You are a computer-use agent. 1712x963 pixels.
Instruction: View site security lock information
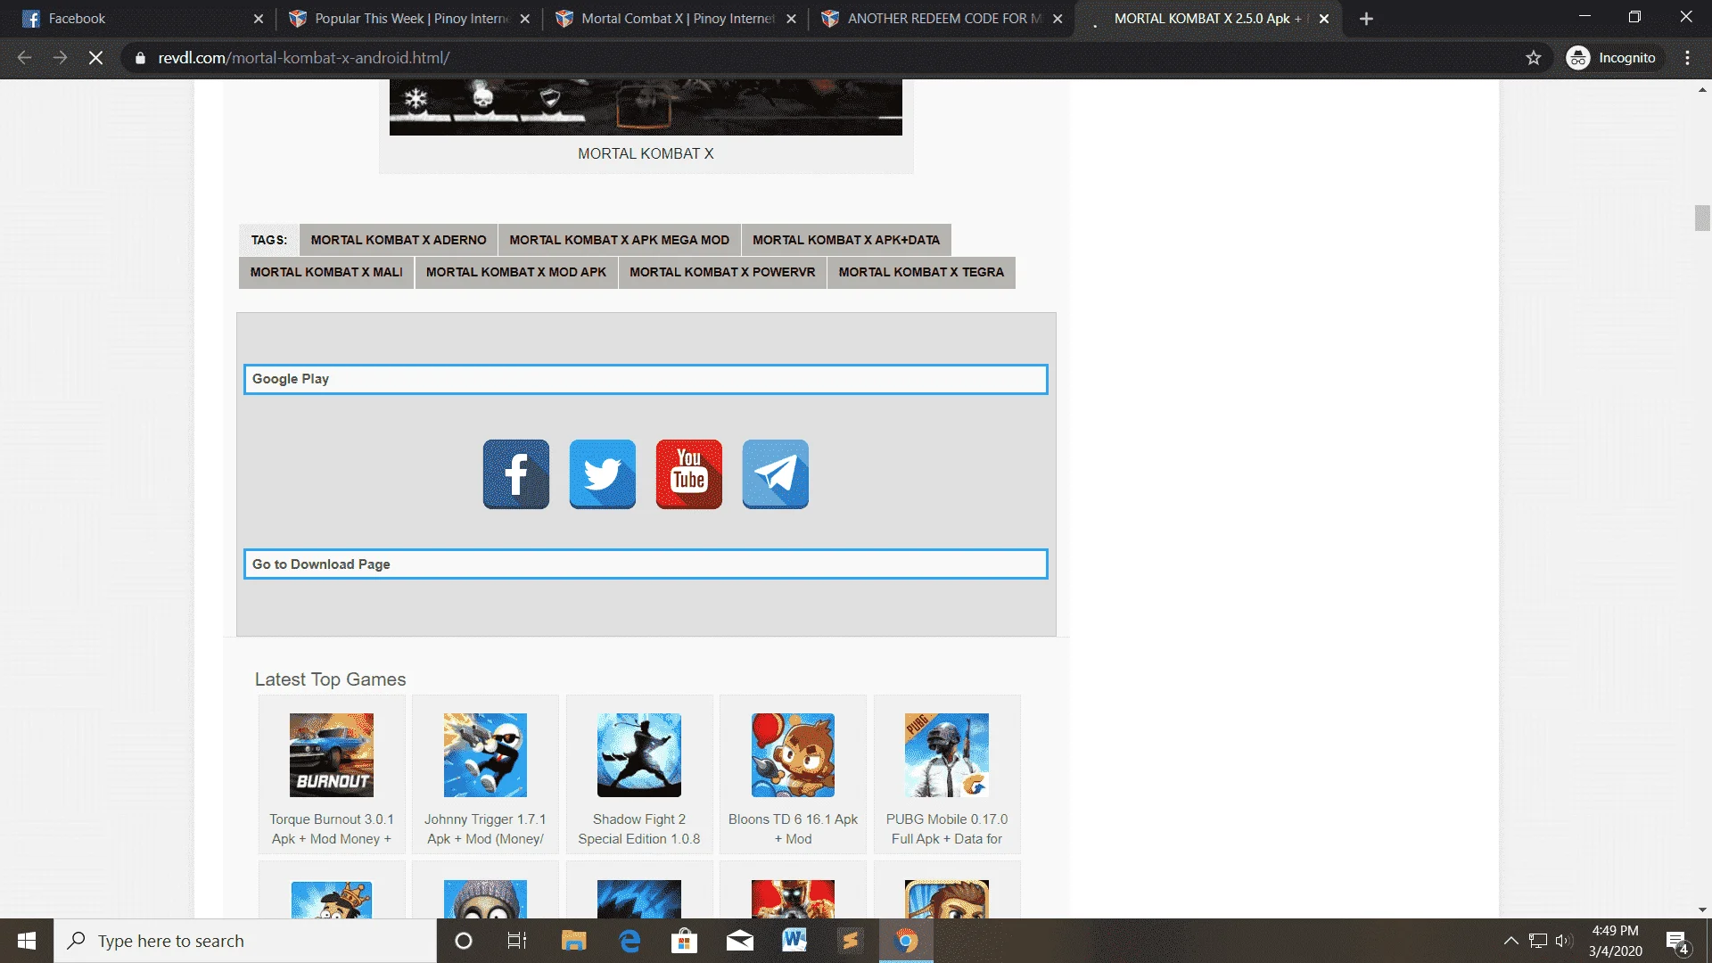pos(140,58)
